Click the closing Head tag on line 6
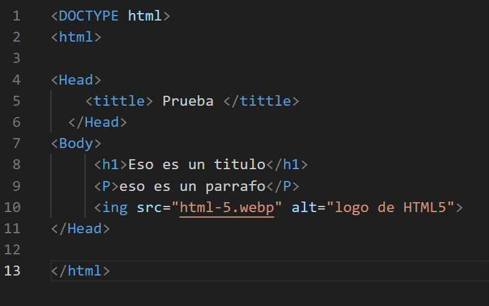489x306 pixels. coord(98,123)
